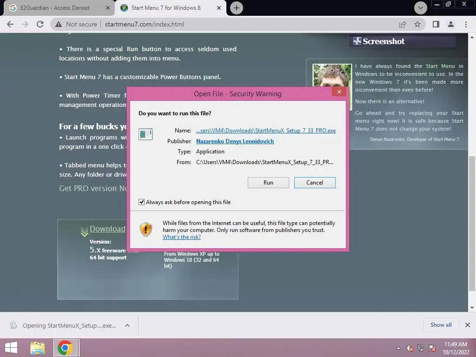Screen dimensions: 476x357
Task: Click the muted volume tray icon
Action: (x=410, y=348)
